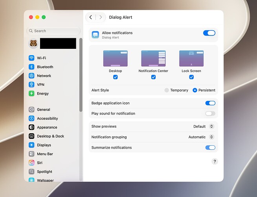Image resolution: width=257 pixels, height=197 pixels.
Task: Open help with question mark button
Action: click(215, 162)
